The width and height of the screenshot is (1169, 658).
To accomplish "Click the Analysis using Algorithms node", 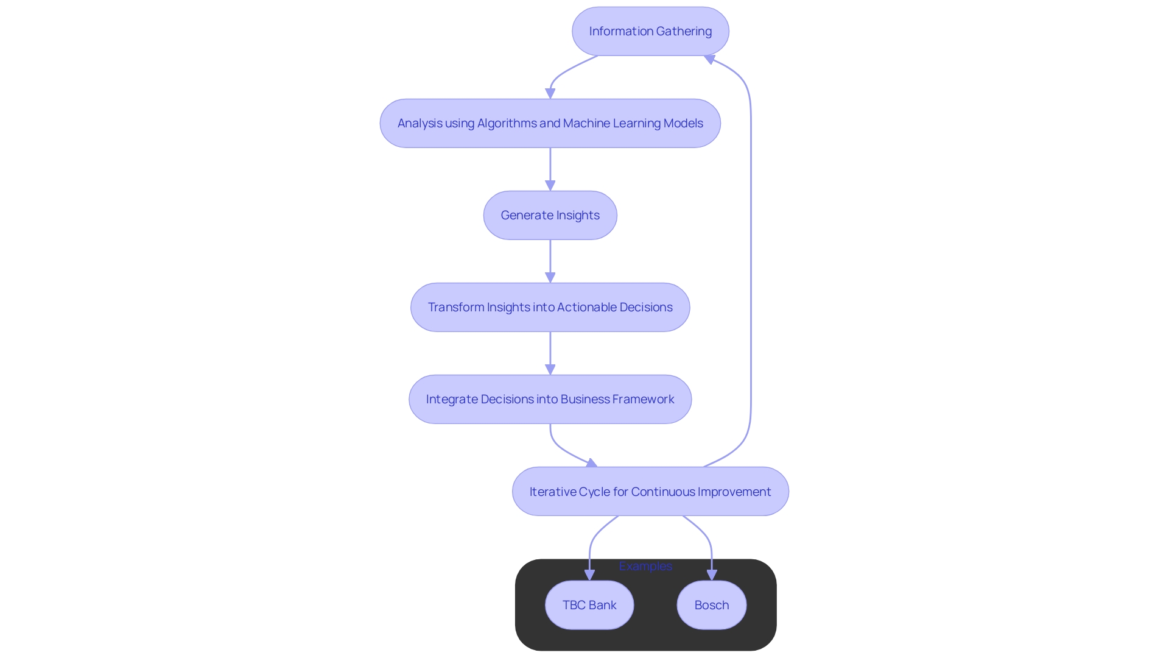I will click(550, 123).
